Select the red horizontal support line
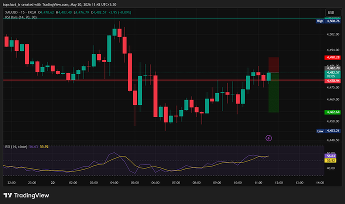 tap(163, 80)
